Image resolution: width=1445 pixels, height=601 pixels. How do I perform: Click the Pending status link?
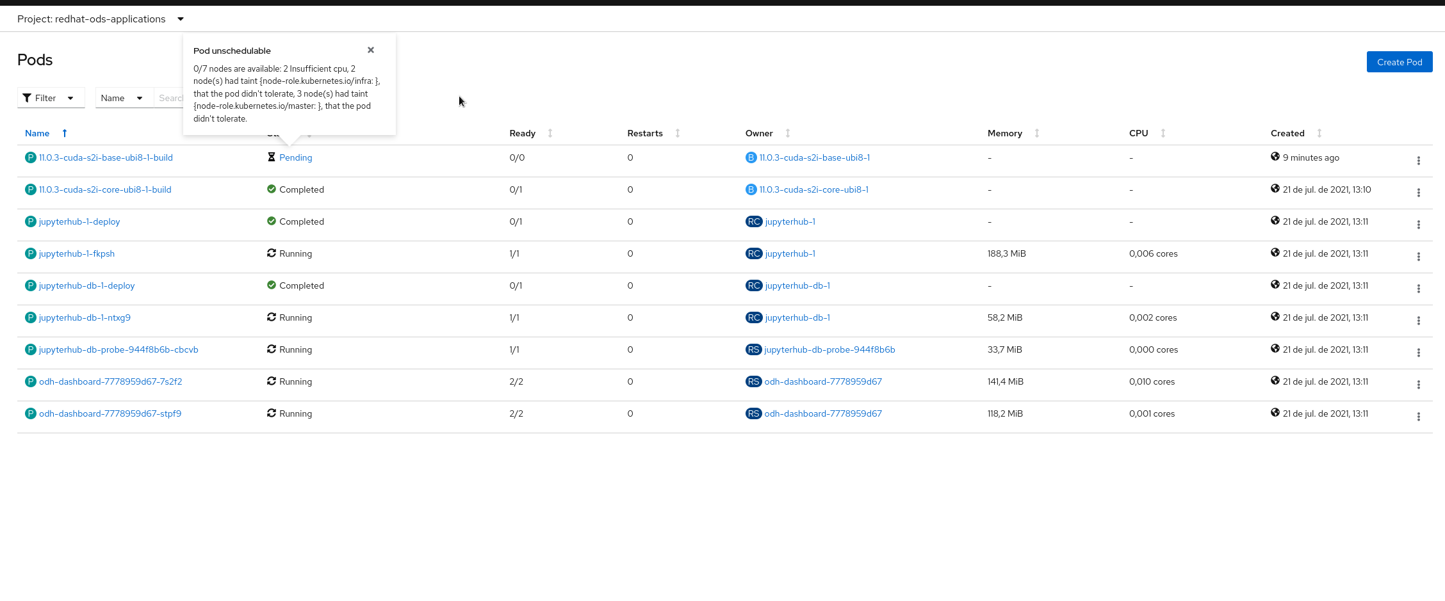pyautogui.click(x=296, y=157)
